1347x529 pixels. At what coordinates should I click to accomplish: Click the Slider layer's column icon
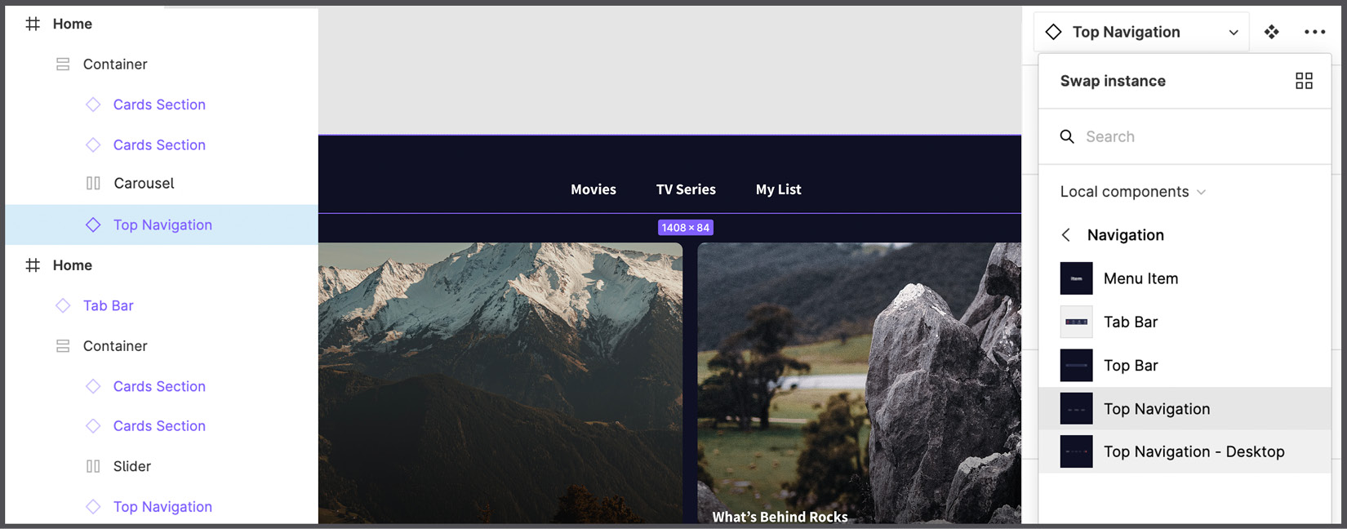click(x=93, y=466)
